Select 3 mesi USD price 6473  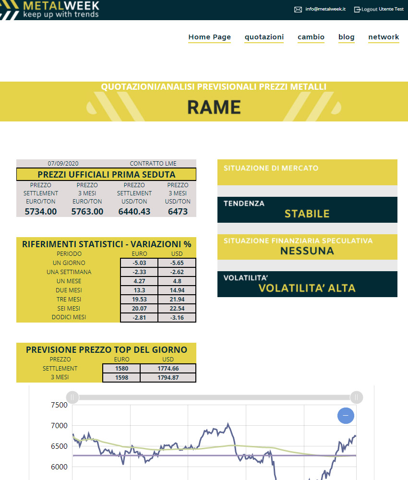178,212
